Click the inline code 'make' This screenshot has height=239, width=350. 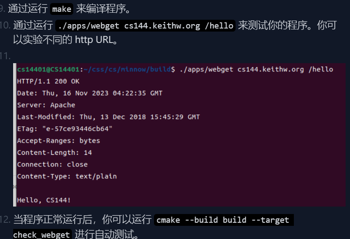tap(61, 9)
